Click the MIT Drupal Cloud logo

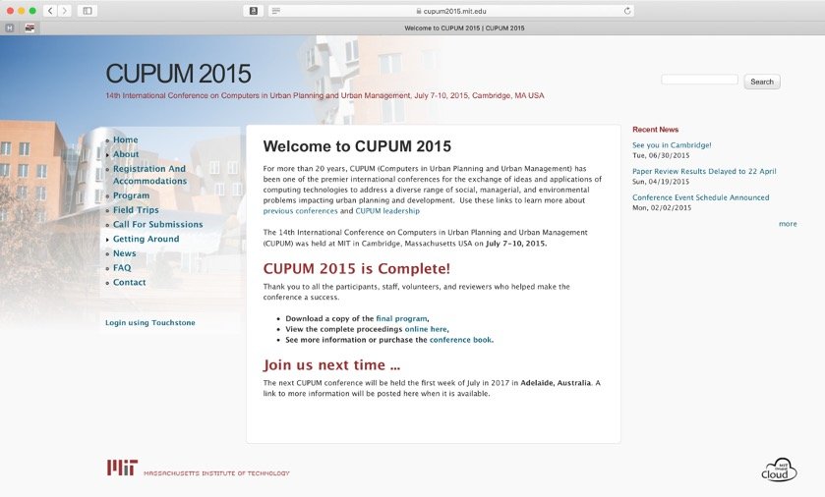(779, 469)
